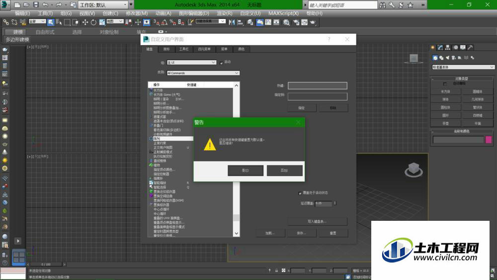497x280 pixels.
Task: Click the 否 button in the warning dialog
Action: click(x=284, y=170)
